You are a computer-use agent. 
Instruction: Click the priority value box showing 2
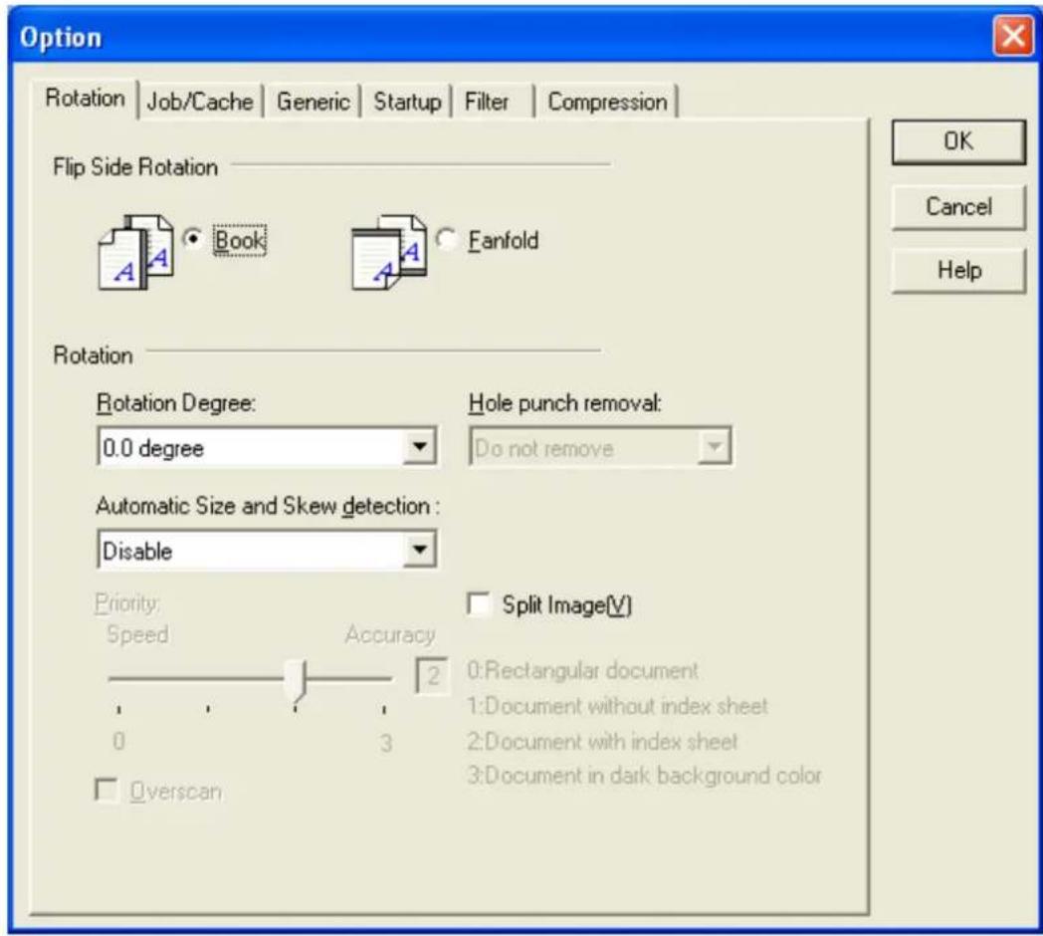point(431,676)
